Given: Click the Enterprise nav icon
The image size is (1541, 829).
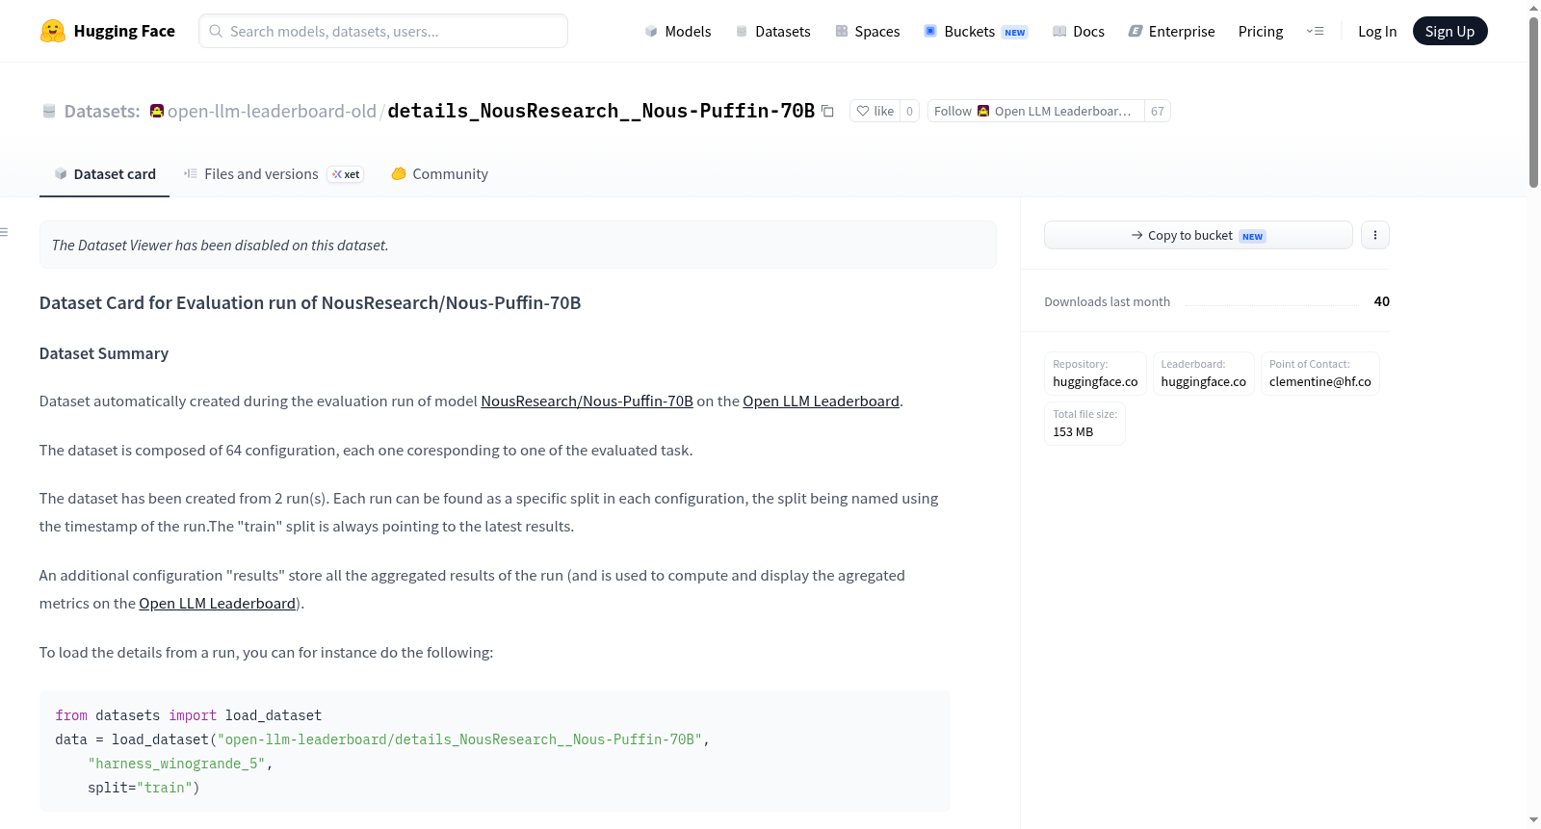Looking at the screenshot, I should pos(1136,31).
